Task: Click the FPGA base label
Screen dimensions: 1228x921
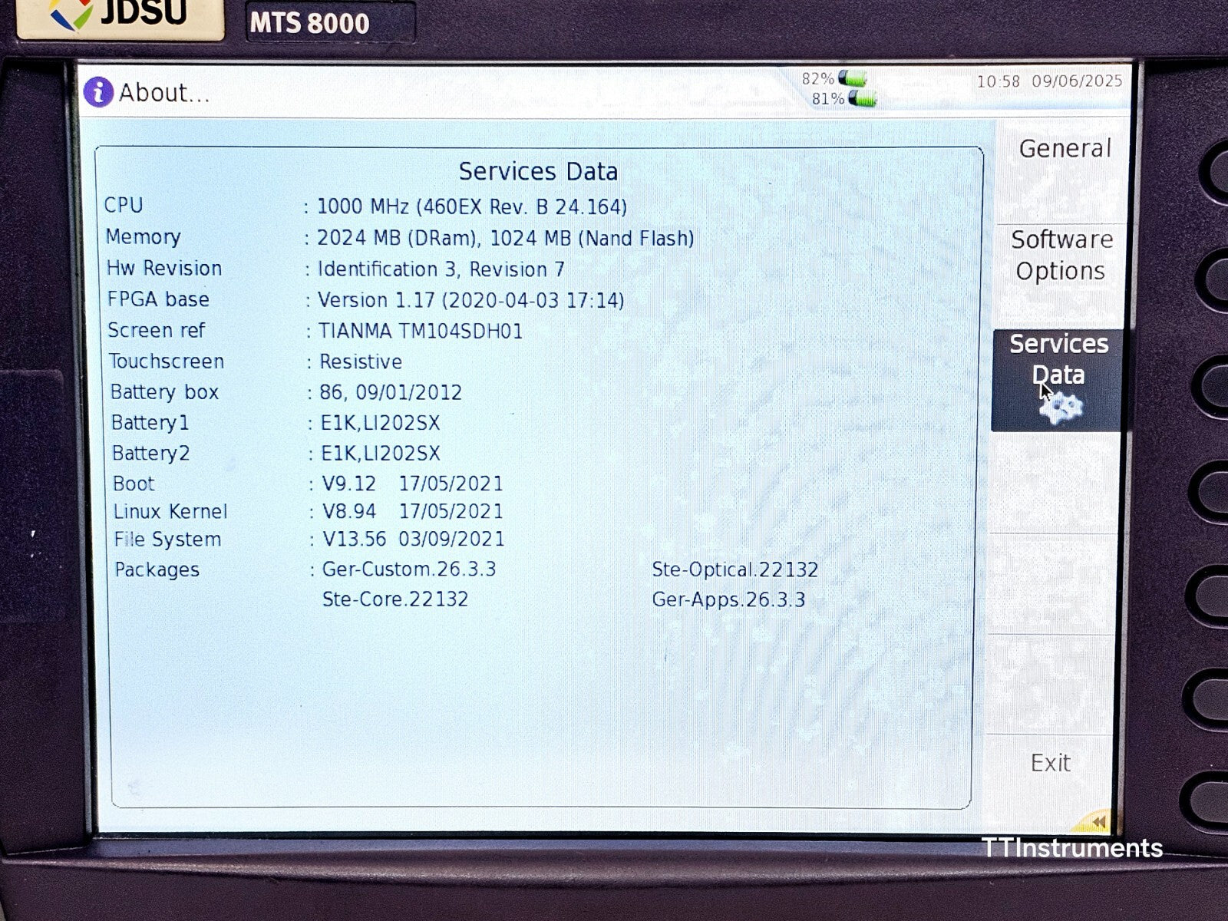Action: (x=158, y=299)
